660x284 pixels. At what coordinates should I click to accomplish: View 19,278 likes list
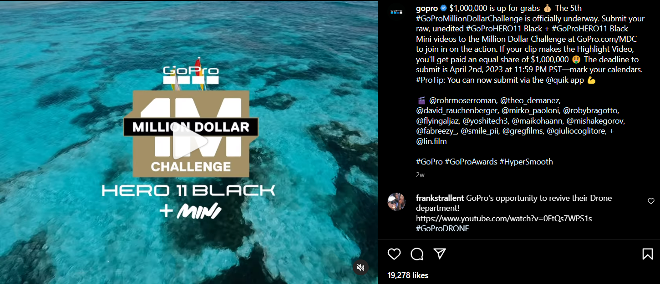(x=408, y=275)
